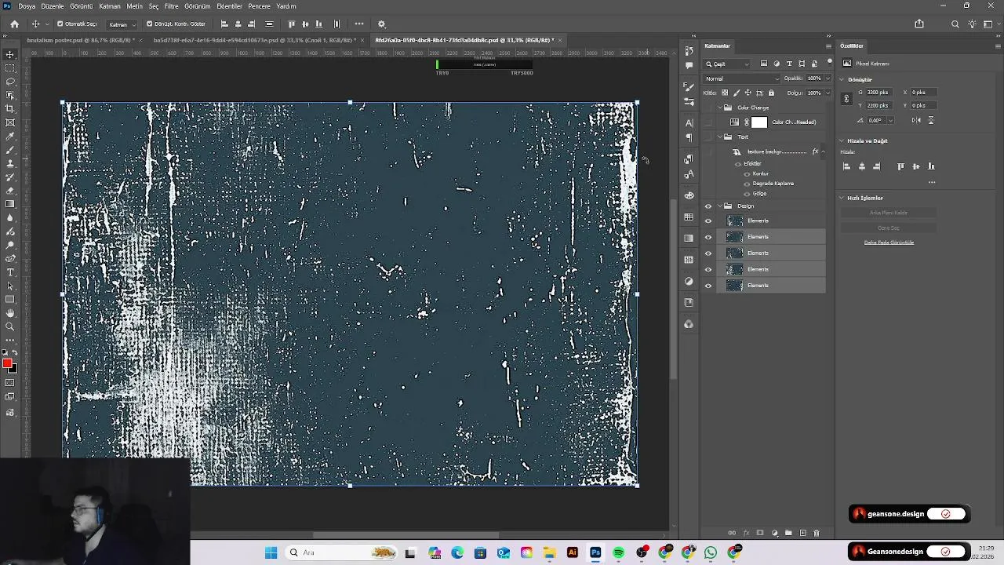The image size is (1004, 565).
Task: Open Daha Fazla Görüntüle link
Action: click(889, 242)
